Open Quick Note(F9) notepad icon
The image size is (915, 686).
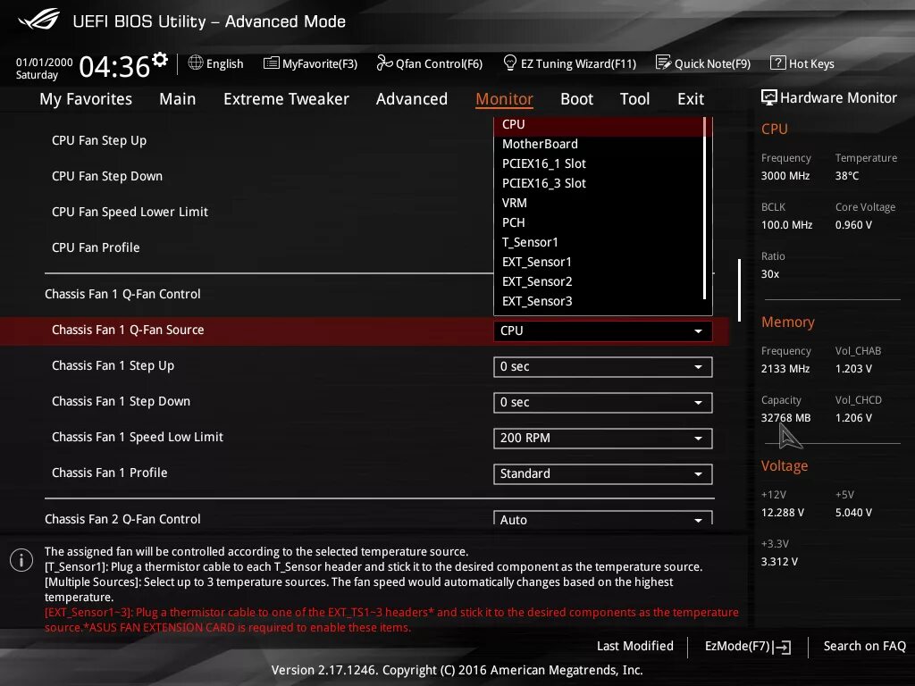point(664,63)
